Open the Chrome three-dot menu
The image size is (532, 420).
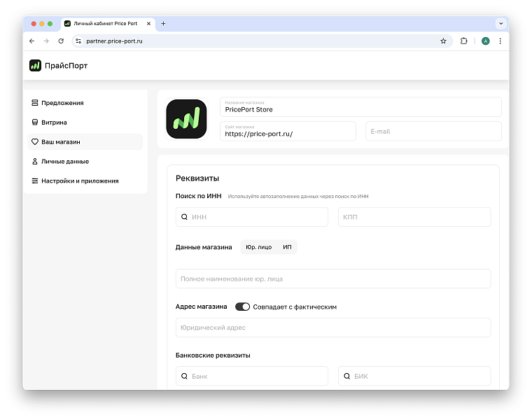coord(500,41)
